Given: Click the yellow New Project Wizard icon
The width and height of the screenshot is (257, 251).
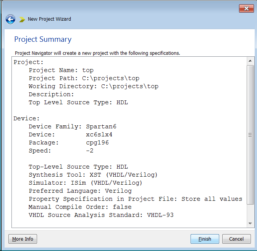Looking at the screenshot, I should [x=22, y=19].
